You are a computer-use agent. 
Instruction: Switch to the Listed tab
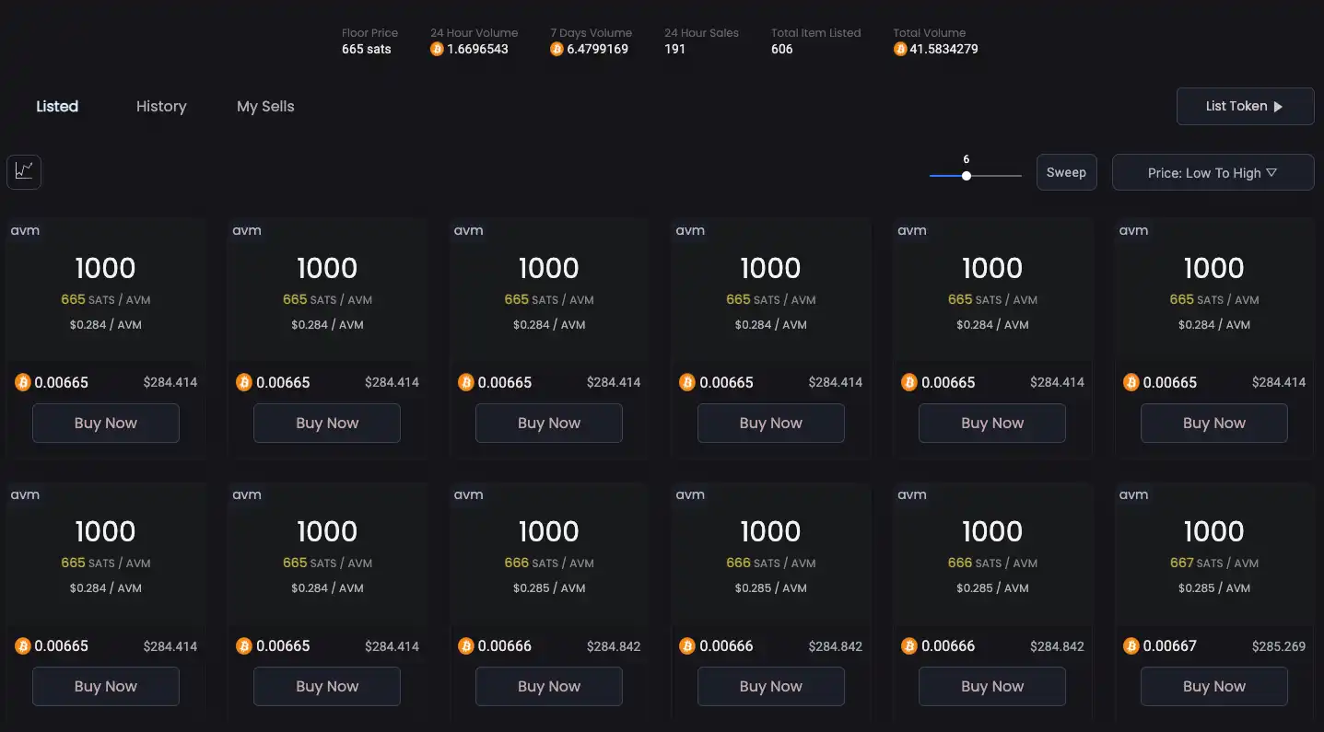click(57, 107)
